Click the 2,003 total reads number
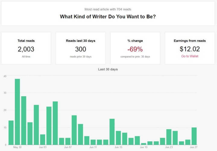The height and width of the screenshot is (151, 217). click(26, 49)
